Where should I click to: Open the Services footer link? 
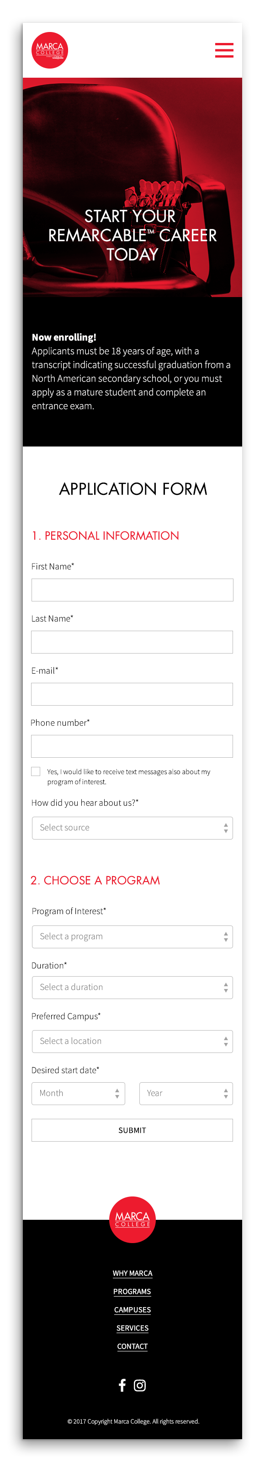[x=132, y=1328]
